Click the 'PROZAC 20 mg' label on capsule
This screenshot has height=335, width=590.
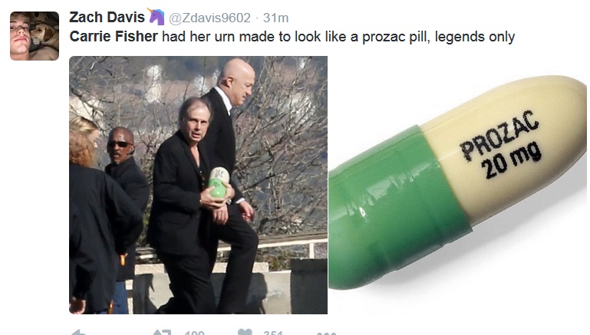coord(500,144)
